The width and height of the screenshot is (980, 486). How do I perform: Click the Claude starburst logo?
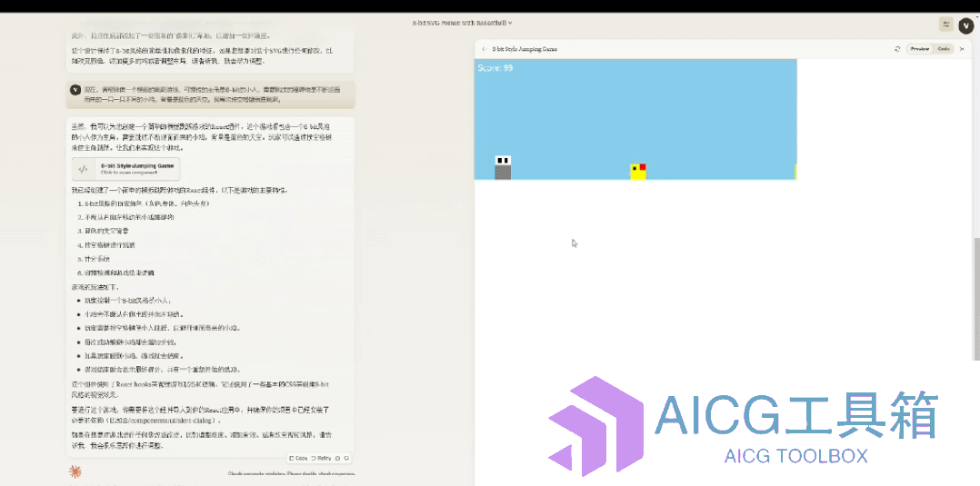tap(75, 471)
